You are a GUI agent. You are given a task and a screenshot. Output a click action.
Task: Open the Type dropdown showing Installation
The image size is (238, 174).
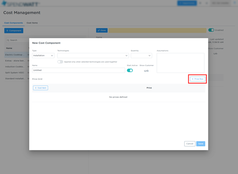[x=43, y=55]
